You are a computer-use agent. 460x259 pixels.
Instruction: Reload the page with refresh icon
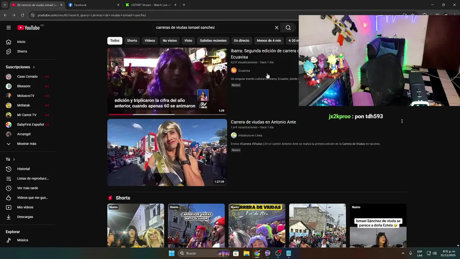[x=22, y=15]
